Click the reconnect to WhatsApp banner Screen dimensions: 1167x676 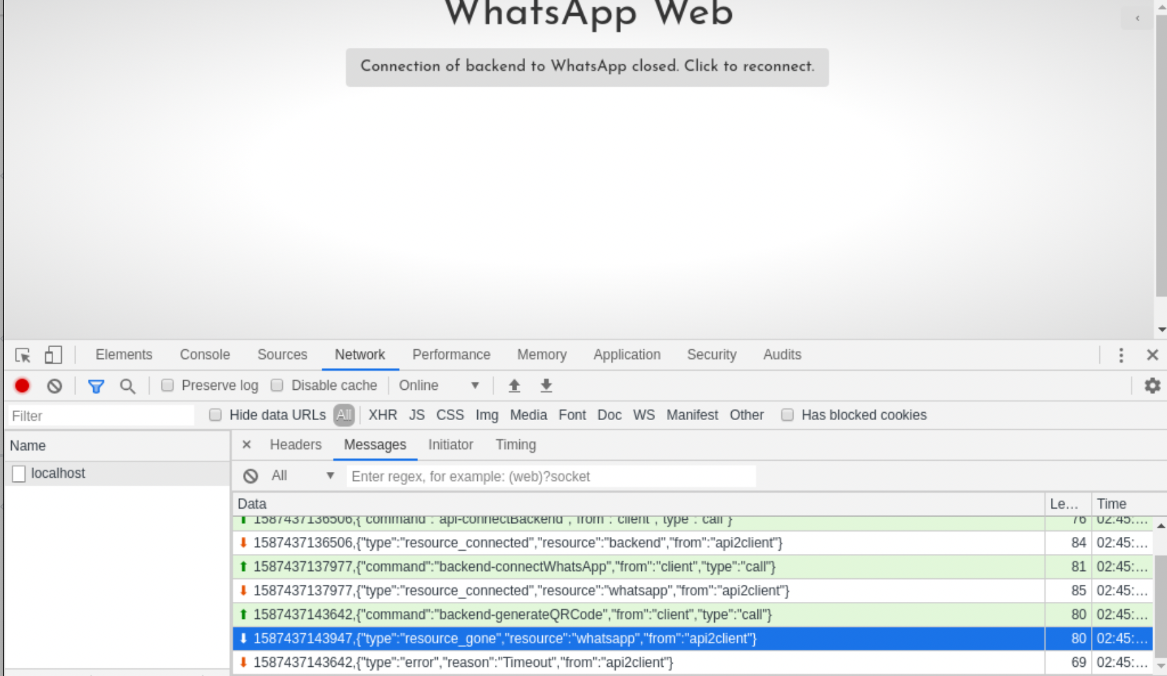click(x=587, y=67)
